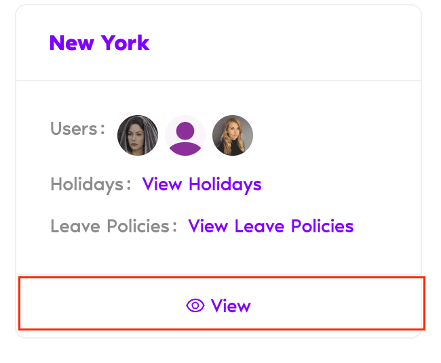The width and height of the screenshot is (441, 363).
Task: View the New York location details
Action: (x=220, y=306)
